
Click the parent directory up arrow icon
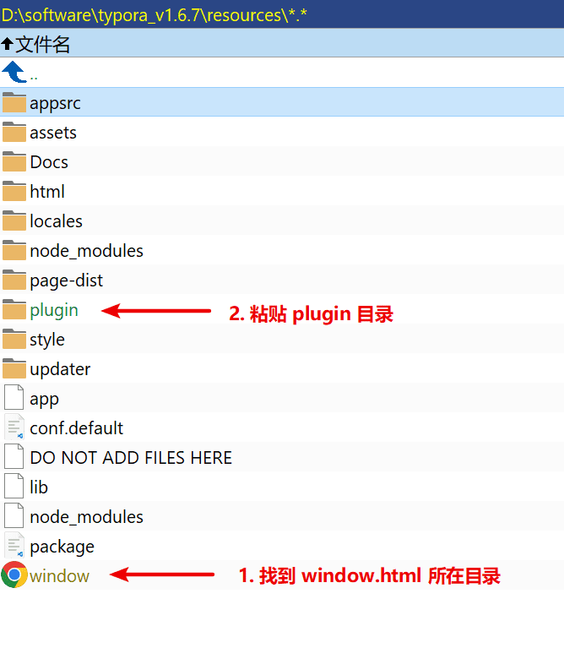[14, 73]
